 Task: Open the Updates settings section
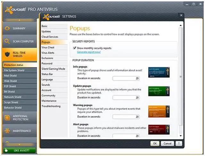54,31
